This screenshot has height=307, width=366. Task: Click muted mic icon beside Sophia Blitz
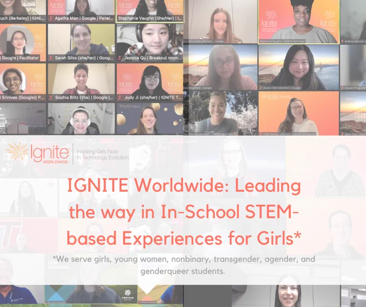pyautogui.click(x=51, y=97)
